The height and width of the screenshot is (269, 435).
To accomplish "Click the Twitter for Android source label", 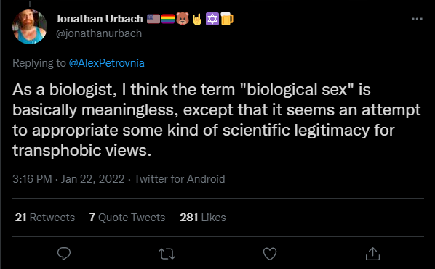I will click(180, 179).
